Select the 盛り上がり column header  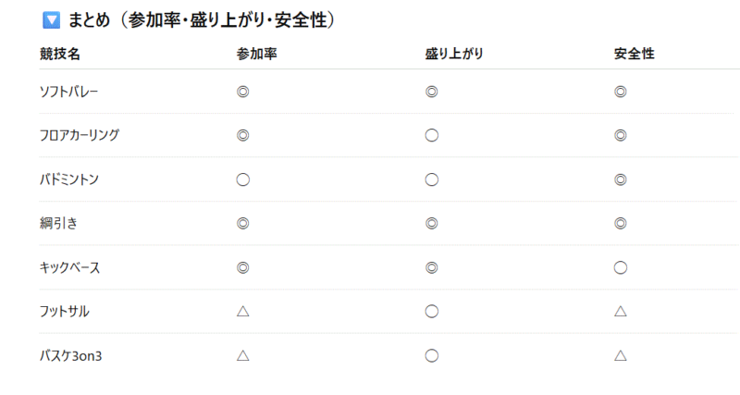[454, 54]
